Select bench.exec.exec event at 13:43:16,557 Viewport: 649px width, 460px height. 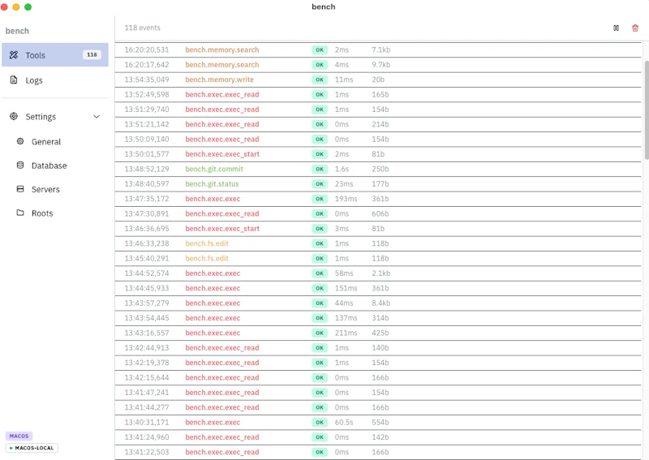(378, 333)
